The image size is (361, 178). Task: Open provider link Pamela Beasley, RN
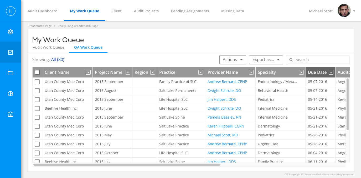[224, 117]
